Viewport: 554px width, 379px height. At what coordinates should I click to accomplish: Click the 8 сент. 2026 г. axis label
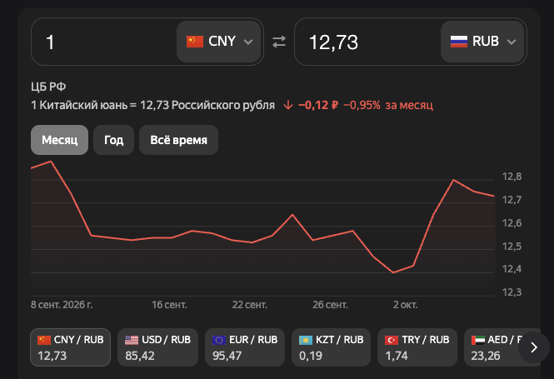point(62,305)
